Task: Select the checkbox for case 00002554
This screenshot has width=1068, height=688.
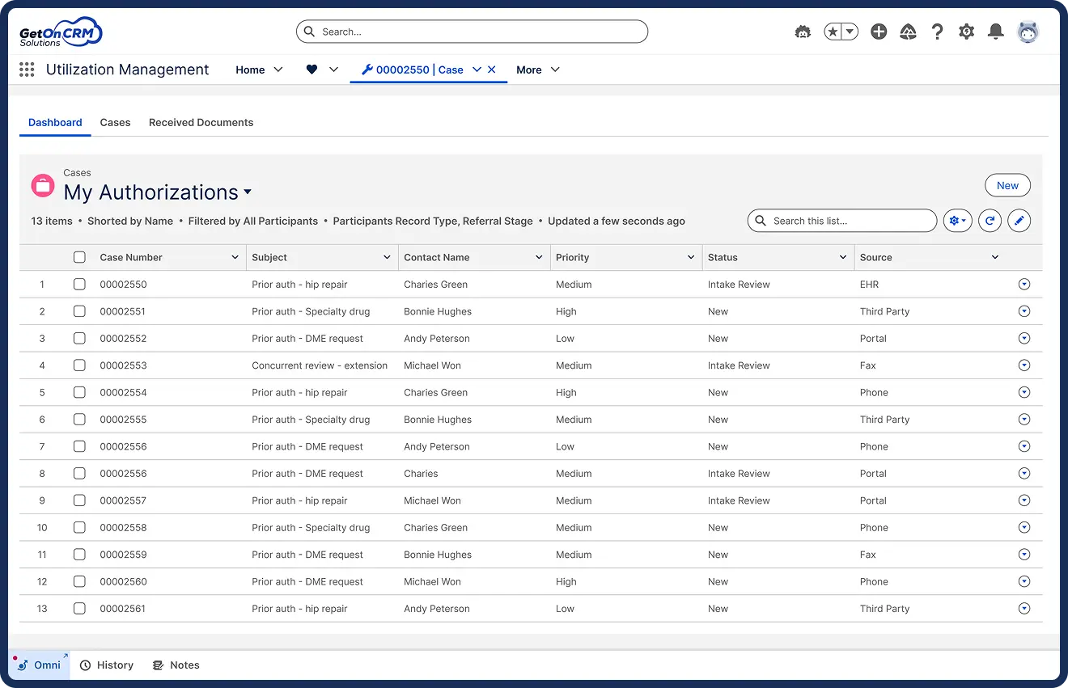Action: click(x=79, y=392)
